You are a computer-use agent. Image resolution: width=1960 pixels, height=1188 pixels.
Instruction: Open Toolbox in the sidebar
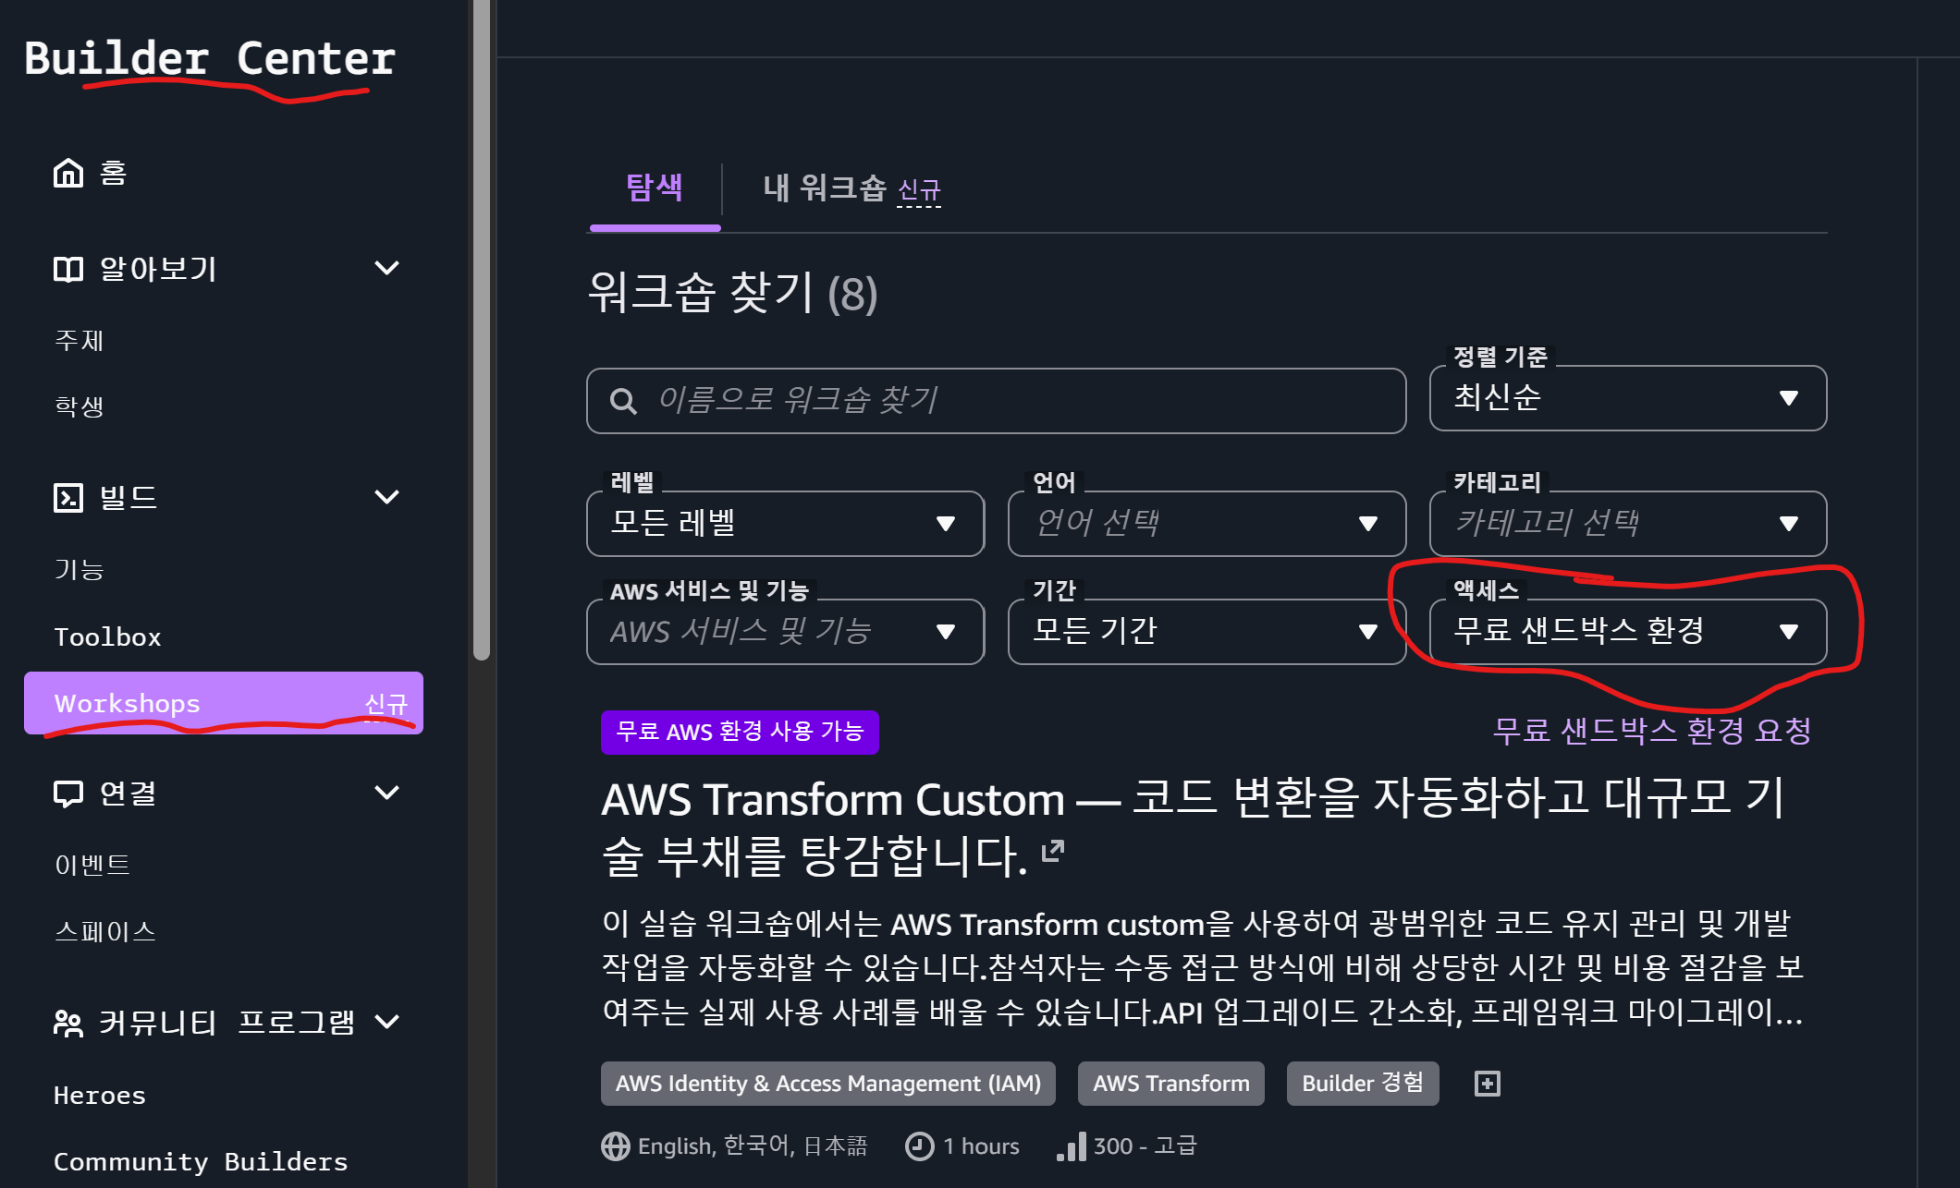(107, 636)
